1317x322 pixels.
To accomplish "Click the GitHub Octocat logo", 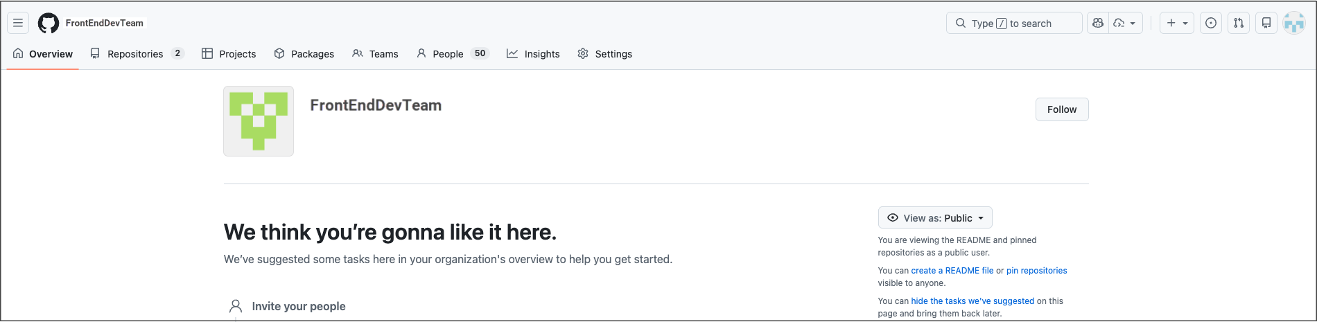I will click(49, 23).
